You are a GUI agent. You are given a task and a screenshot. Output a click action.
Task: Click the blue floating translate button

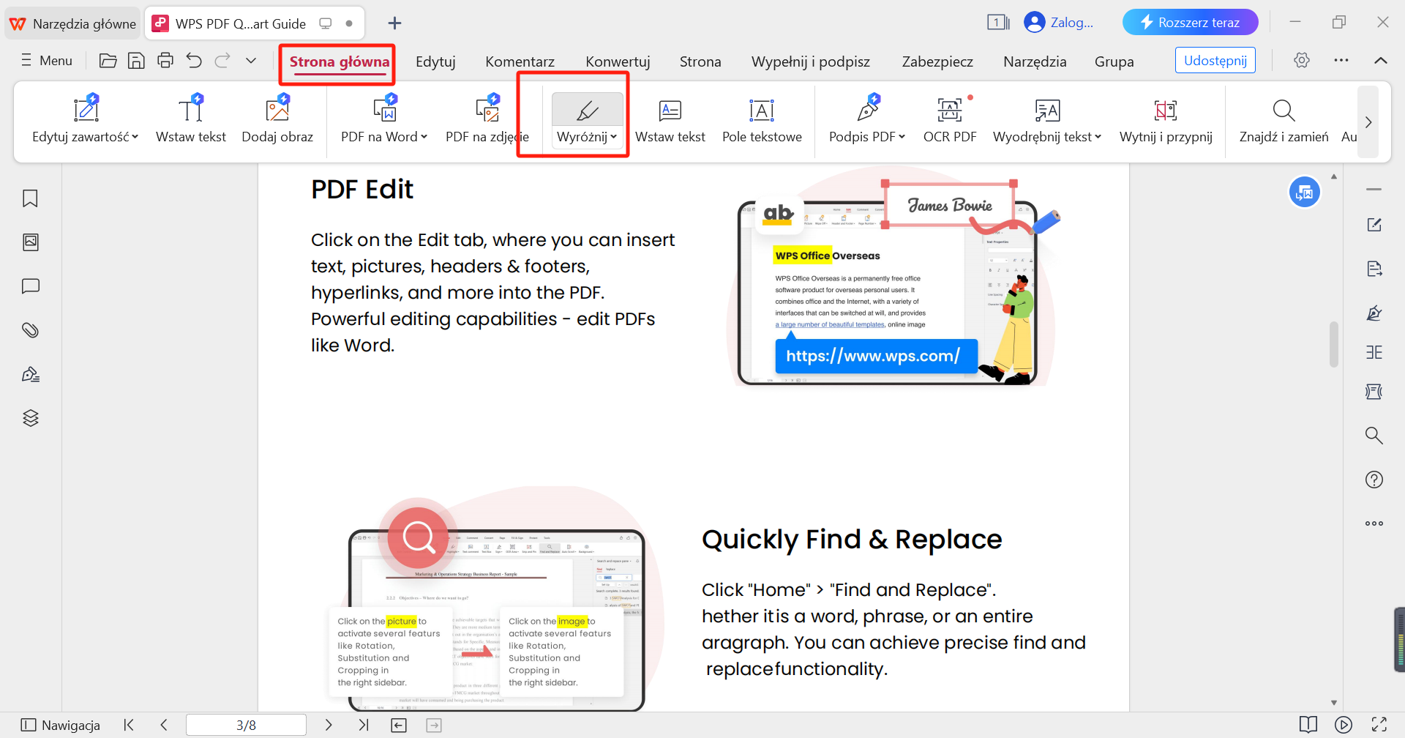coord(1305,193)
